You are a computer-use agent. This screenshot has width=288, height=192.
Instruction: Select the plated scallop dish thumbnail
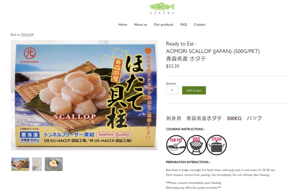click(x=54, y=164)
